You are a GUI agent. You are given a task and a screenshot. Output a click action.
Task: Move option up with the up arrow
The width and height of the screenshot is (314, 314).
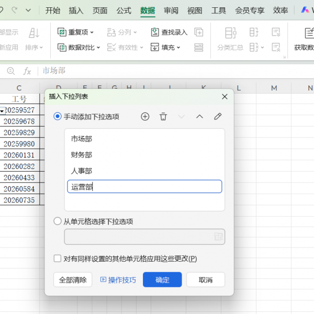199,117
